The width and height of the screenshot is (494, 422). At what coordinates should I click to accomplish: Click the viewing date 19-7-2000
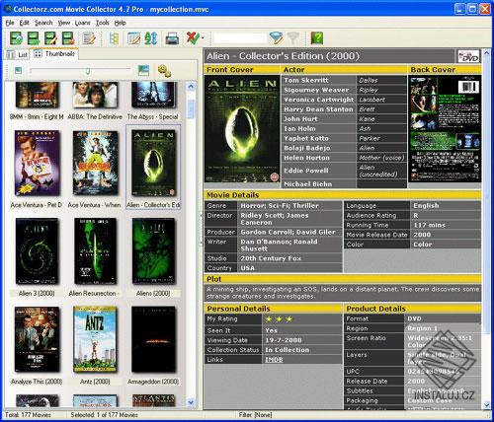(x=284, y=340)
